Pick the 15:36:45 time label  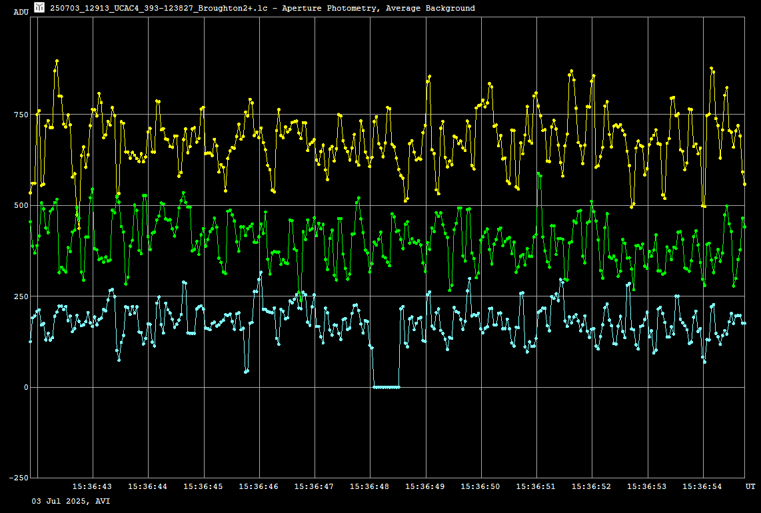pos(203,487)
